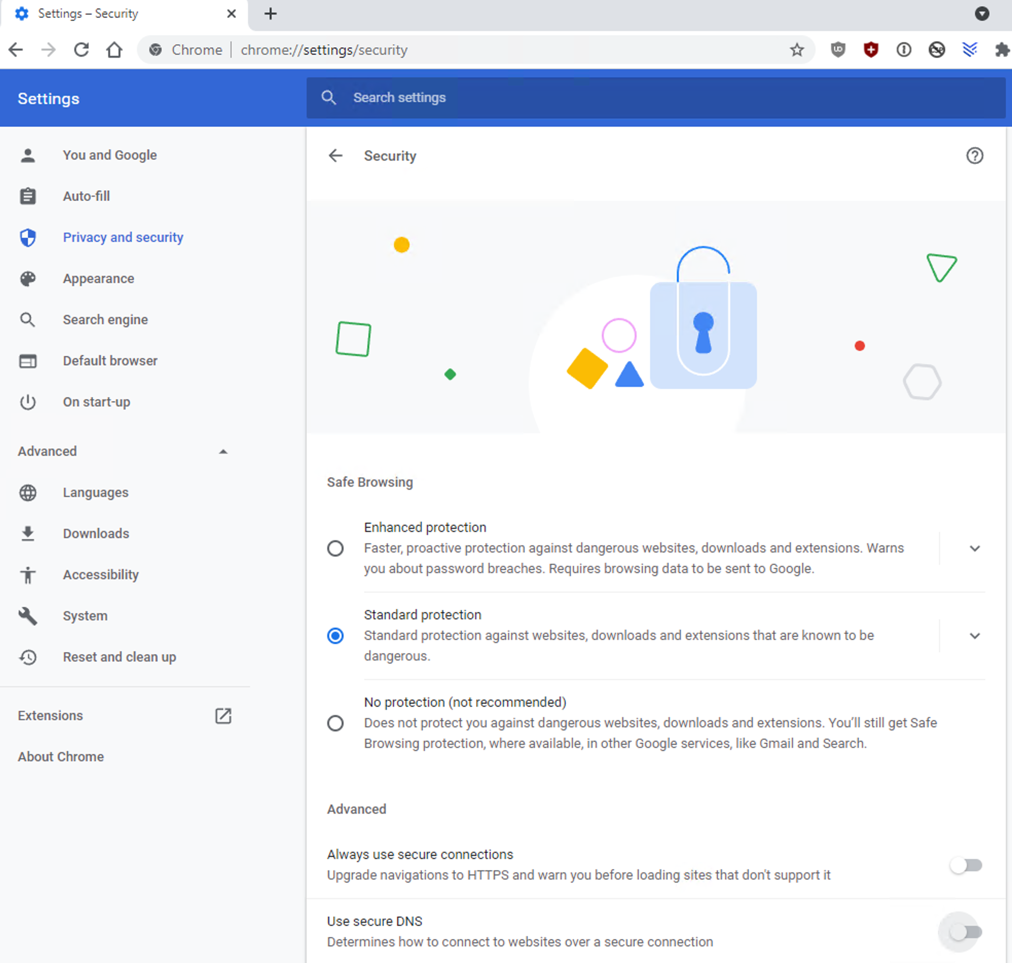
Task: Collapse the Advanced section in the sidebar
Action: [x=223, y=452]
